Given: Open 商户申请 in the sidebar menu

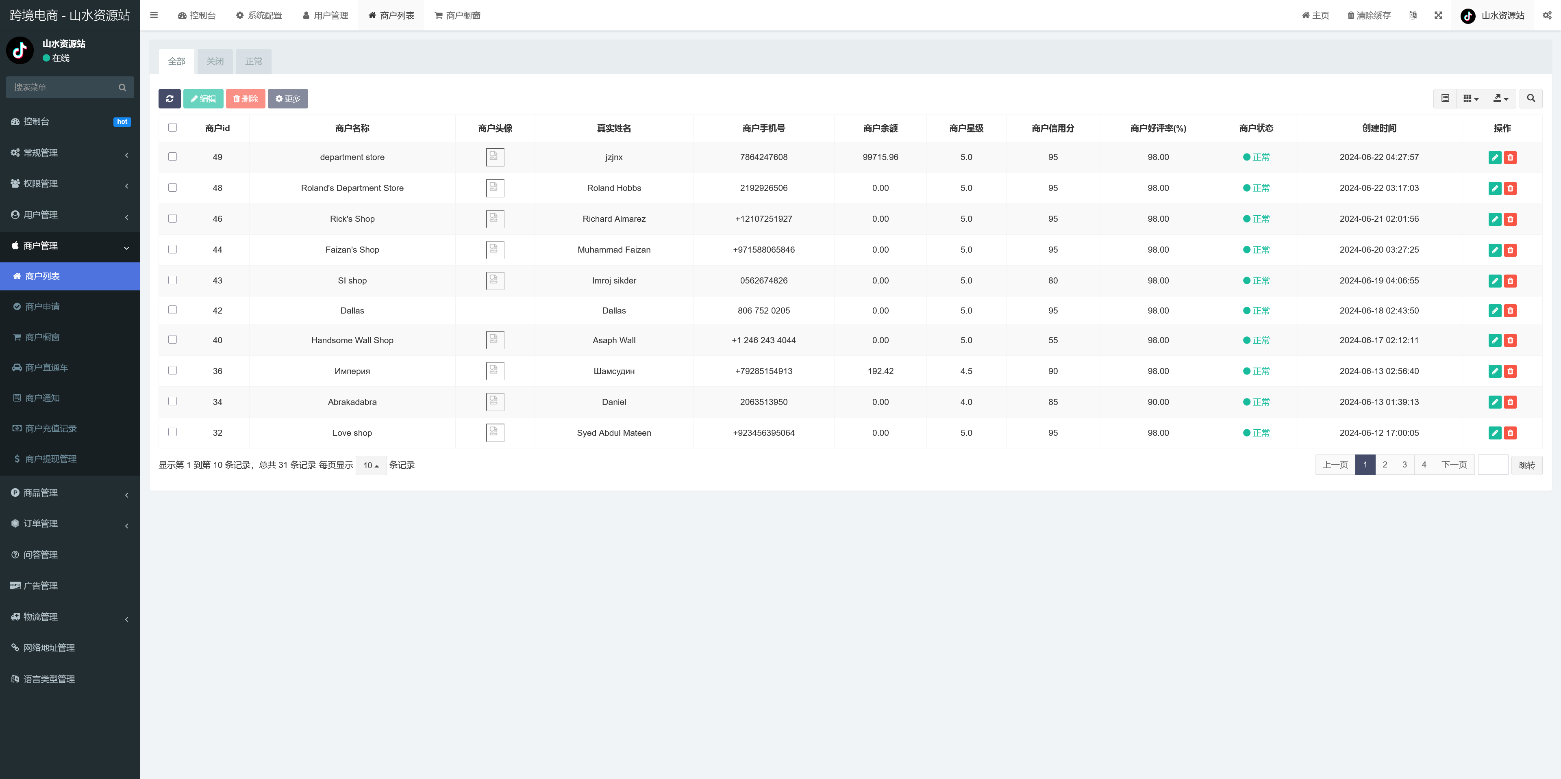Looking at the screenshot, I should click(x=42, y=306).
